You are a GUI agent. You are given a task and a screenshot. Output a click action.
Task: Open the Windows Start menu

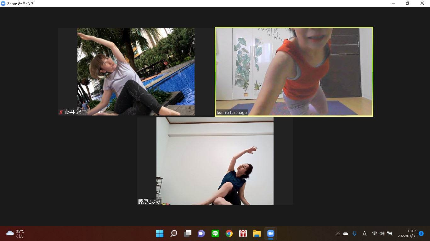[160, 233]
